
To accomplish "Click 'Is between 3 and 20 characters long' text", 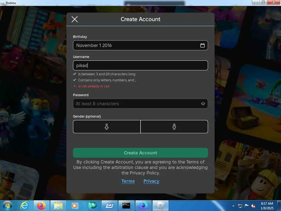I will [x=107, y=74].
